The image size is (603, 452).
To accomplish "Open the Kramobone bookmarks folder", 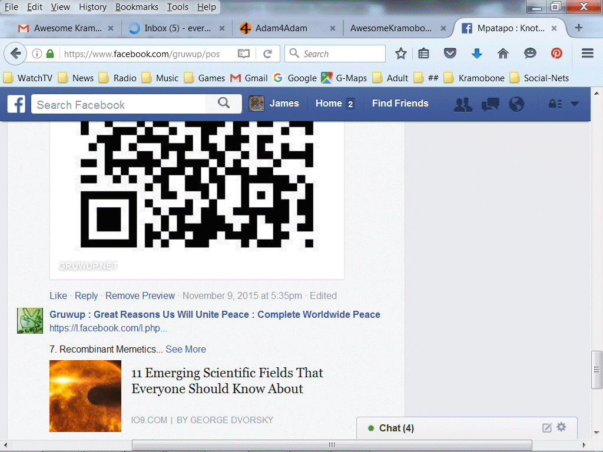I will coord(474,78).
